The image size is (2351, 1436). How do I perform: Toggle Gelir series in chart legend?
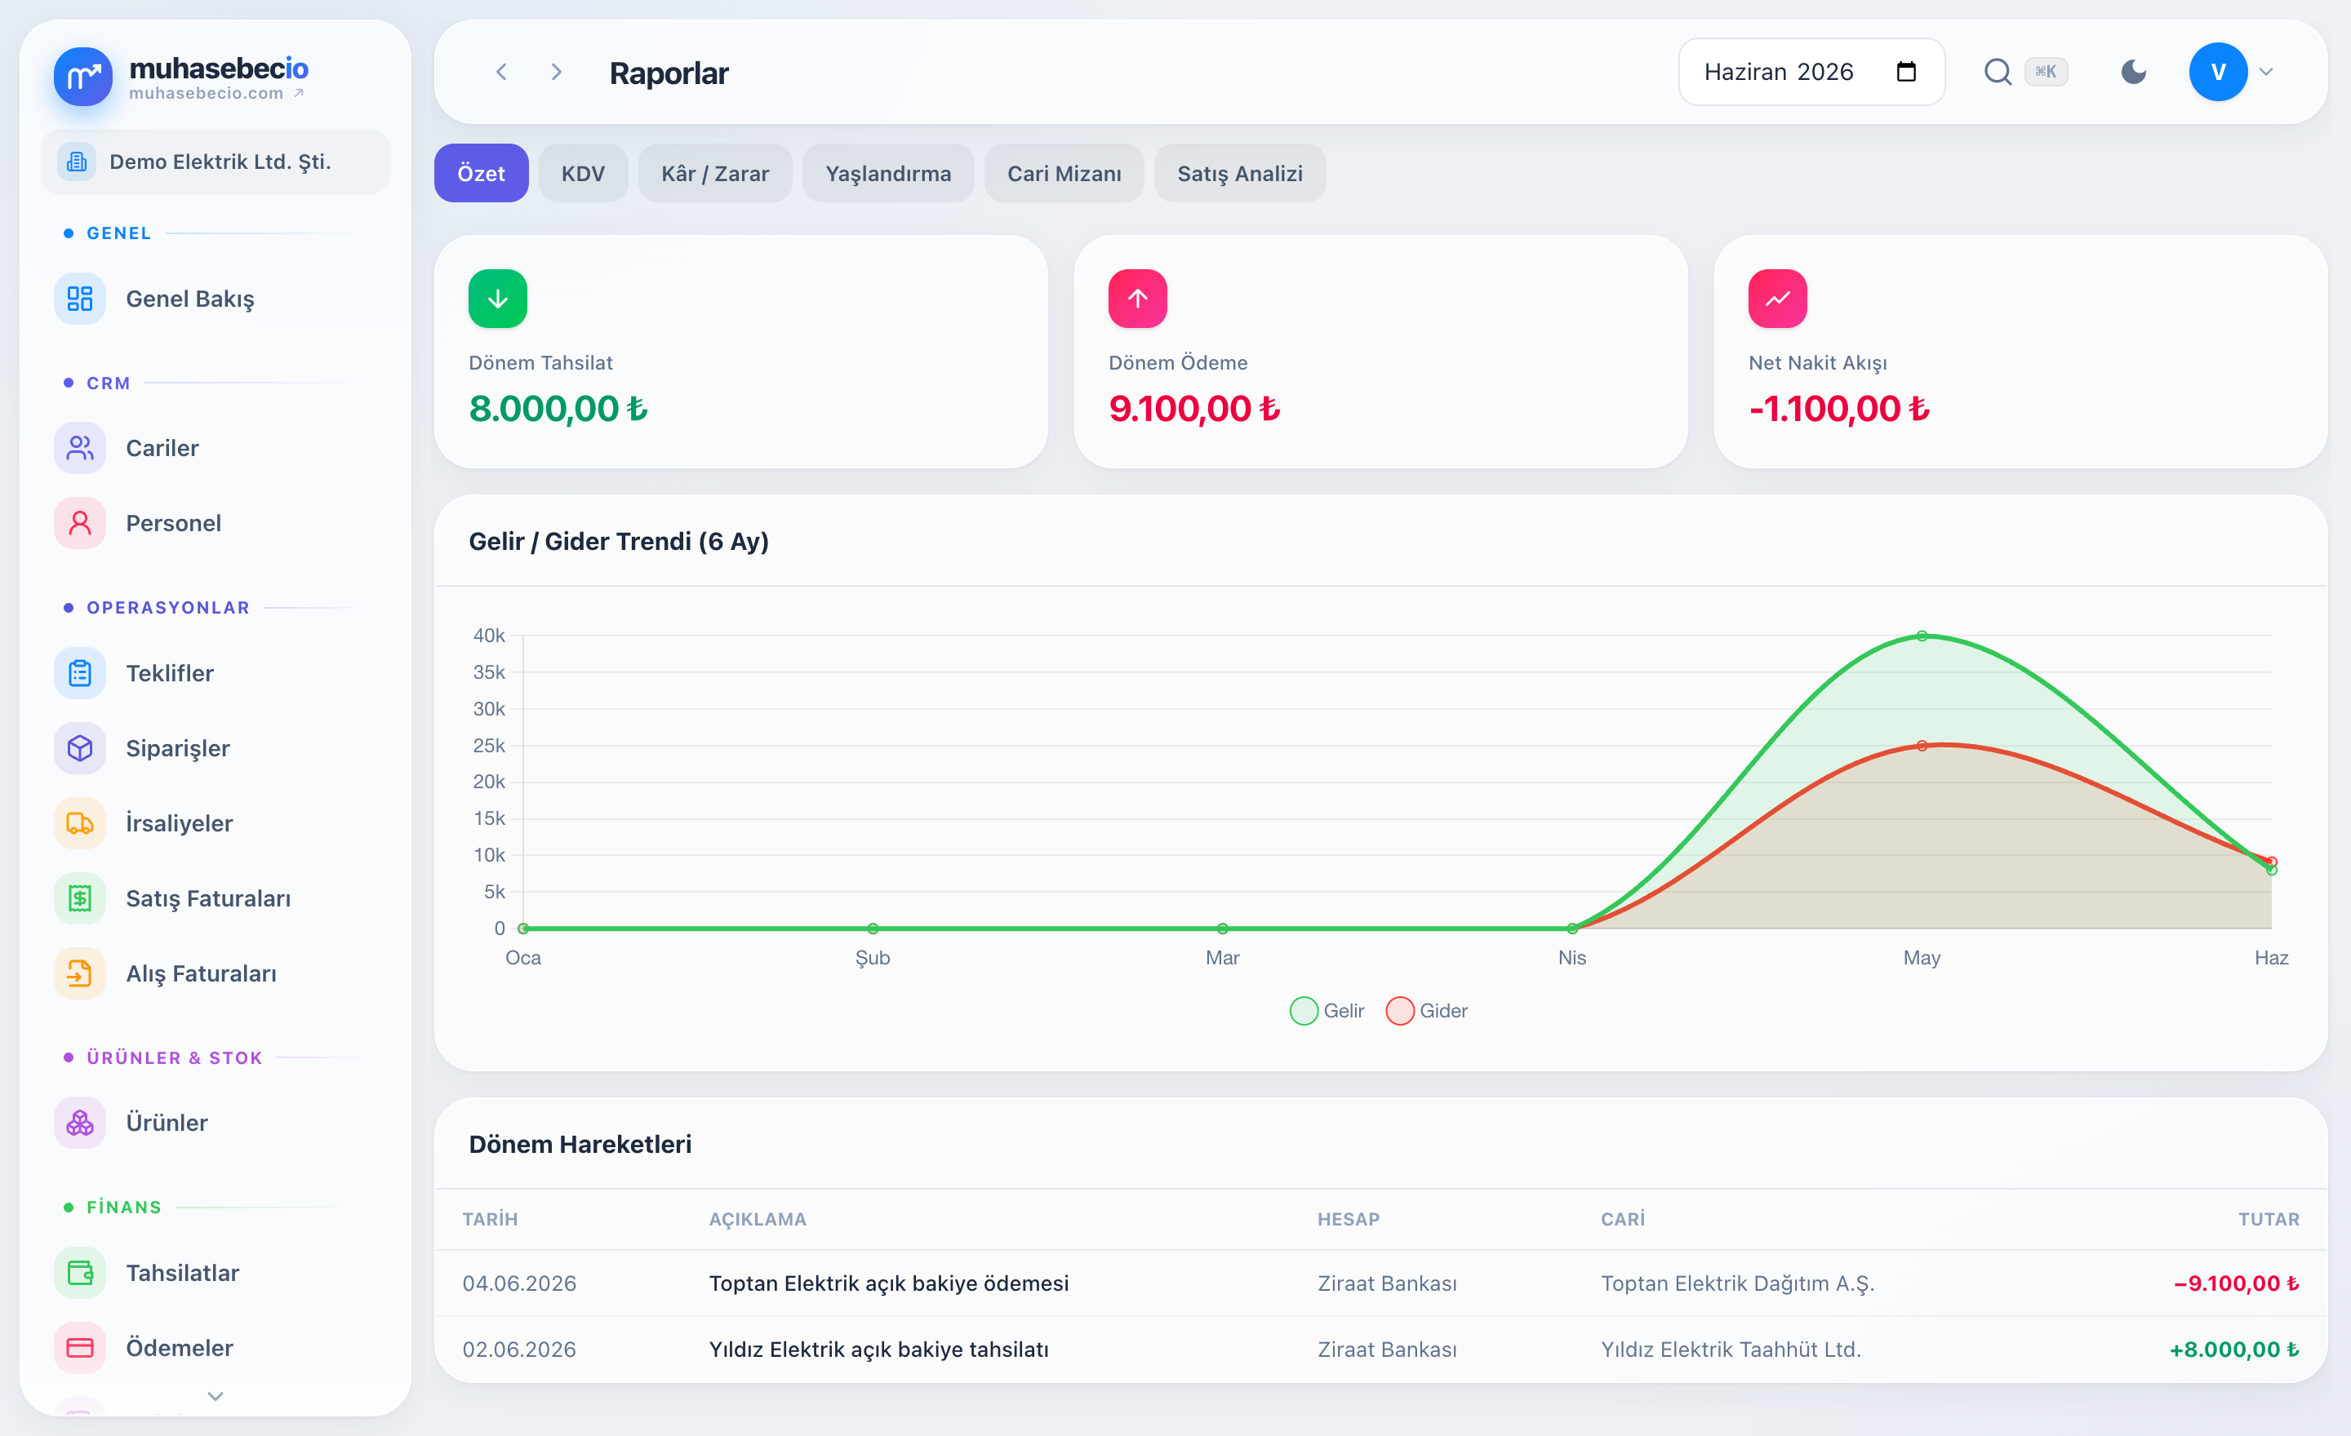tap(1327, 1011)
